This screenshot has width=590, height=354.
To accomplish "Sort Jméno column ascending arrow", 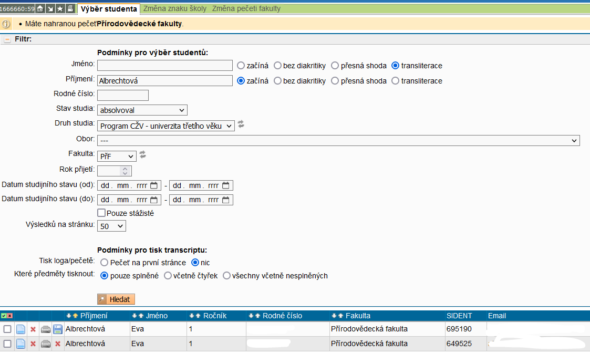I will tap(141, 316).
